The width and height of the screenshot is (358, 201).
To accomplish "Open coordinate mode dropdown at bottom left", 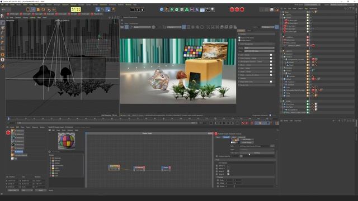I will (13, 190).
